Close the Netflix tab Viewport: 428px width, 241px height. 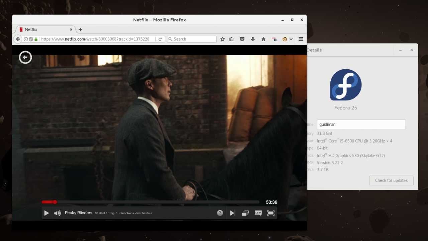click(x=71, y=29)
